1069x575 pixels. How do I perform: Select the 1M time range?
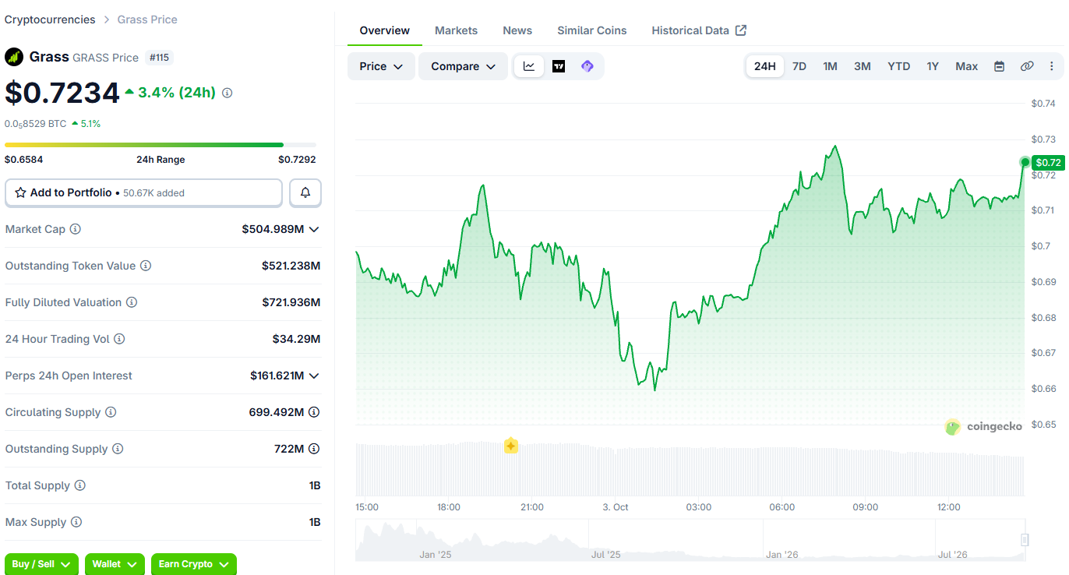(831, 66)
